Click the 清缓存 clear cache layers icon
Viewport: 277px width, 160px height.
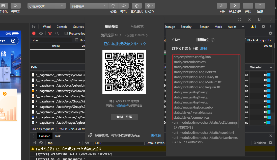tap(148, 6)
